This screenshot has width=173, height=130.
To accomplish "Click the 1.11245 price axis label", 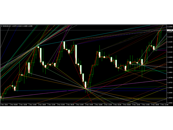I will coord(170,42).
